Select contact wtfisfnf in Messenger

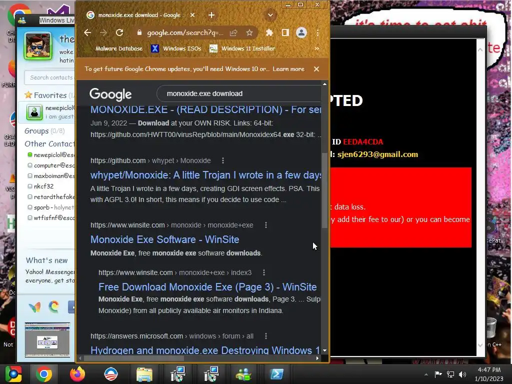point(51,218)
